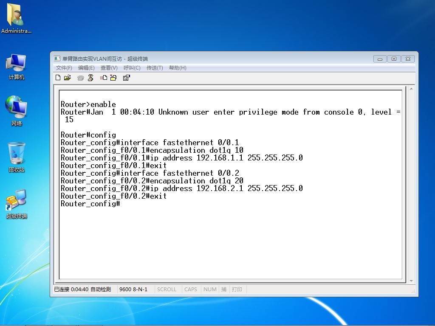This screenshot has width=435, height=326.
Task: Open the 帮助(H) menu
Action: [x=178, y=68]
